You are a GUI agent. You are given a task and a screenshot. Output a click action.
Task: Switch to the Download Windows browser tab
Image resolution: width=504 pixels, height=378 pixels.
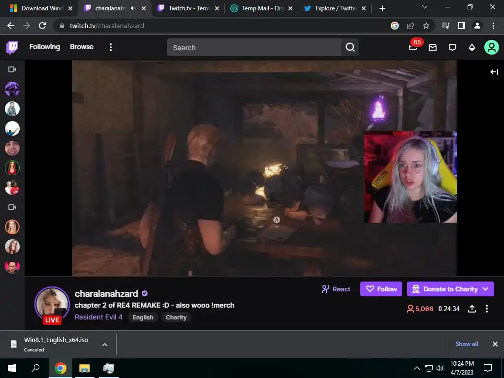pos(41,8)
